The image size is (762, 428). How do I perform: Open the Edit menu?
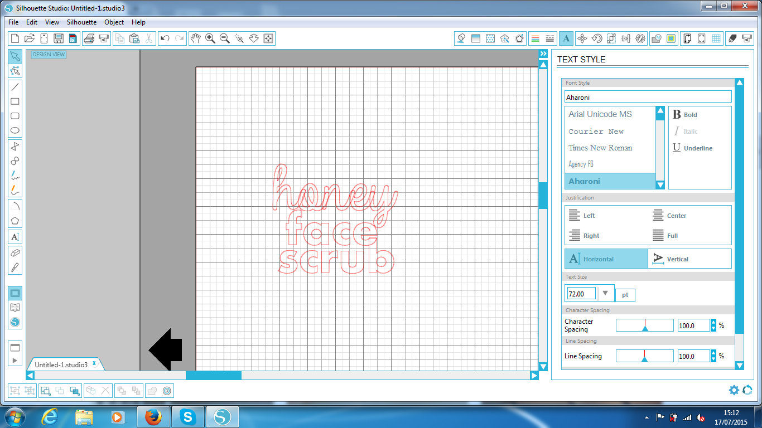point(32,22)
